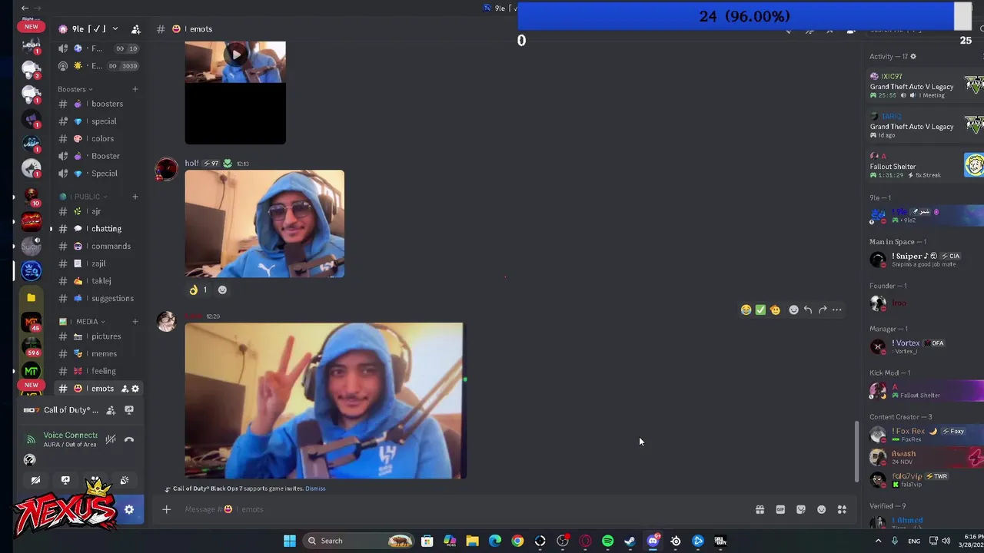Stream Call of Duty game screen
Screen dimensions: 984x553
(129, 410)
